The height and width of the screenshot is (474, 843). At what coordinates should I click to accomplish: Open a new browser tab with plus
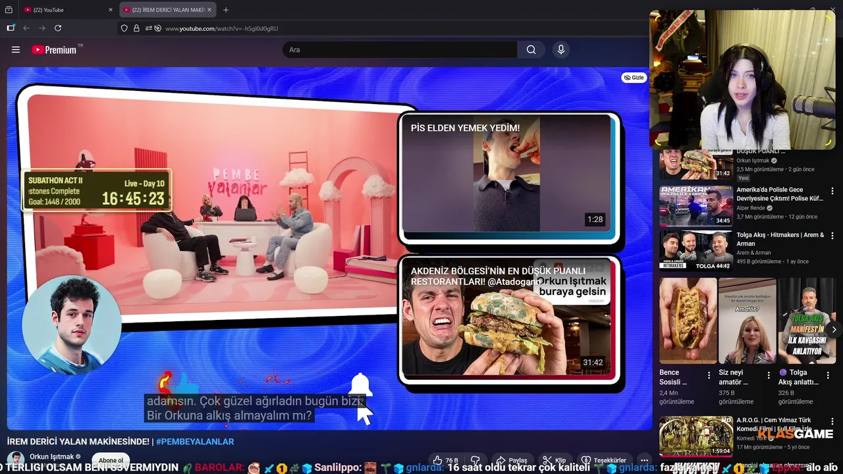coord(226,10)
